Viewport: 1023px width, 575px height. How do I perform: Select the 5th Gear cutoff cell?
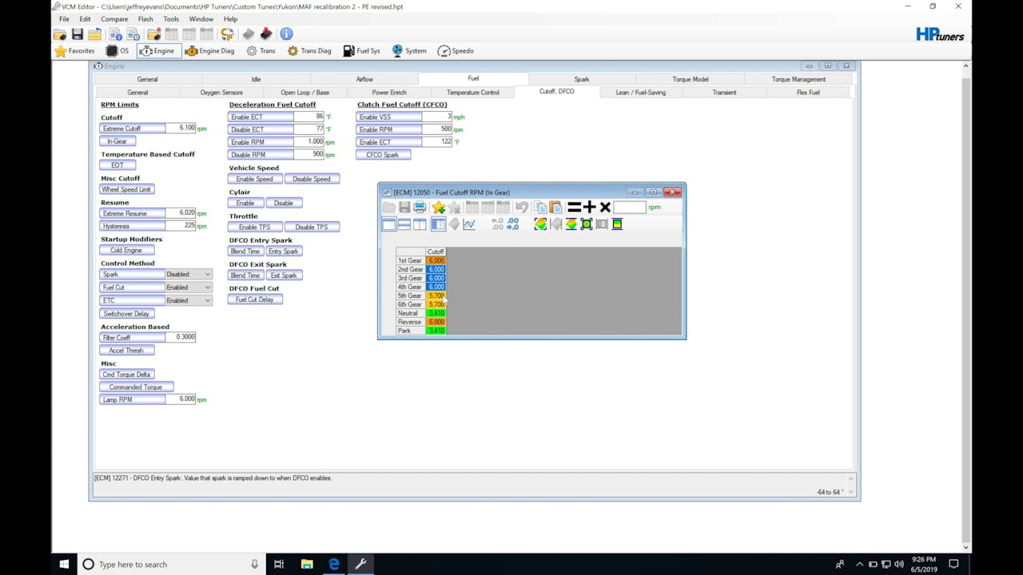click(x=436, y=295)
